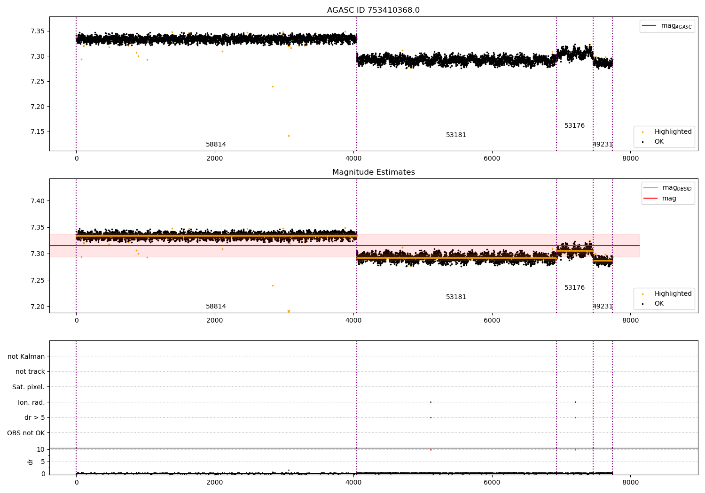Click red triangle dr marker within the 53181 interval
The height and width of the screenshot is (493, 705).
pyautogui.click(x=431, y=449)
